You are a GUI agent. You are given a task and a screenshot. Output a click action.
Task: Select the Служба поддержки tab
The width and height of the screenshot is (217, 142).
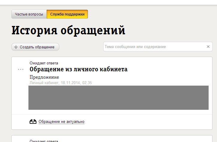[67, 14]
